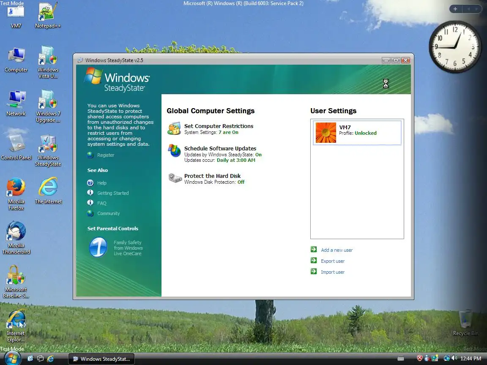
Task: Select the Windows Vista U... desktop shortcut
Action: tap(48, 62)
